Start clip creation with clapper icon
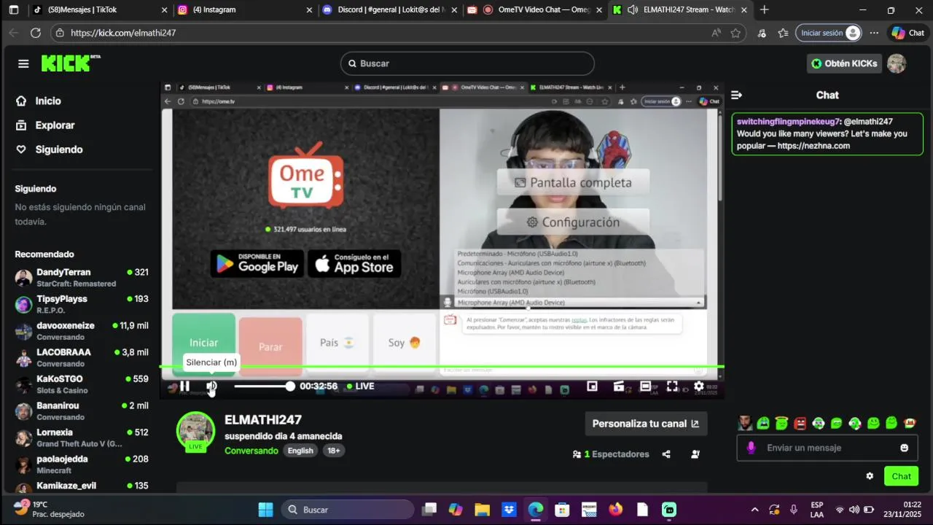 [x=619, y=386]
